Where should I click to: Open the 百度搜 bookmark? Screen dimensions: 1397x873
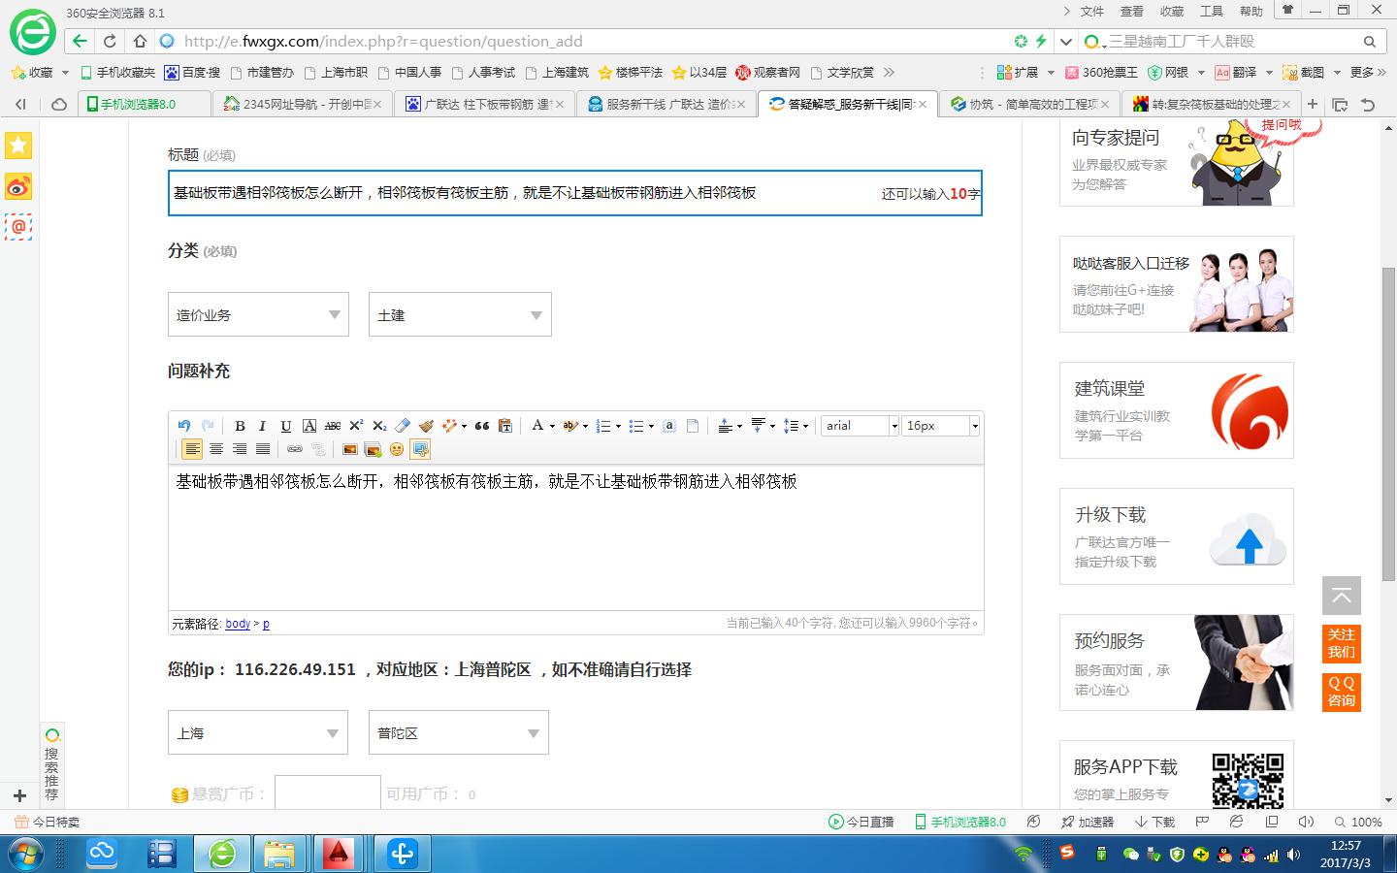pos(192,73)
